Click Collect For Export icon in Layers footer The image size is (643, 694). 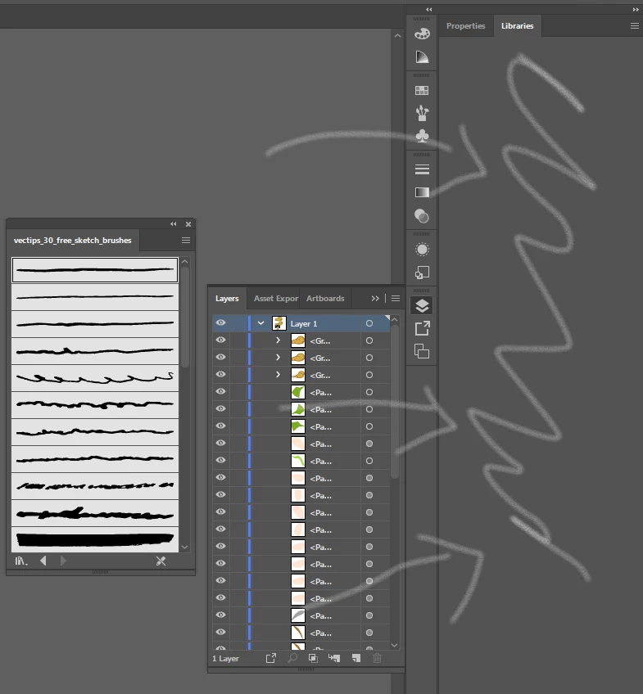pos(271,658)
